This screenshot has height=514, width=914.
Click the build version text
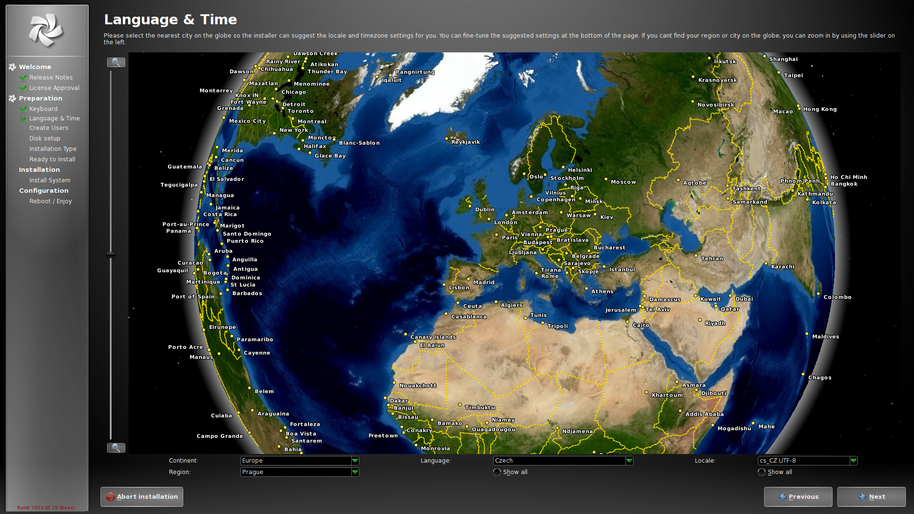(46, 508)
